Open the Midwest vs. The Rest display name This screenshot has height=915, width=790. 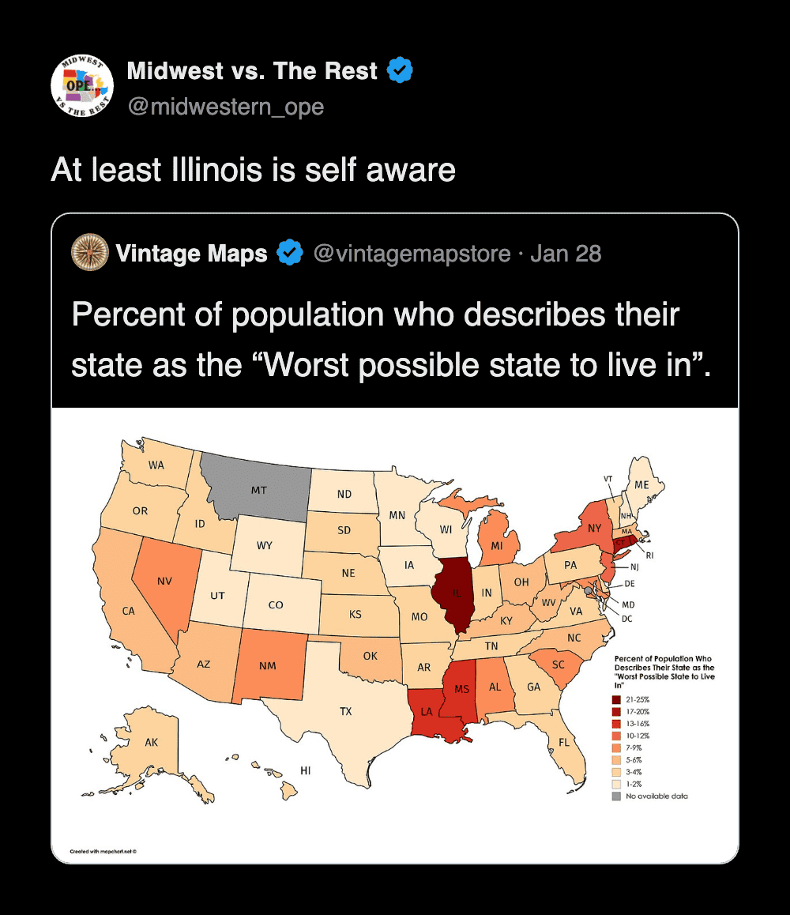coord(252,71)
